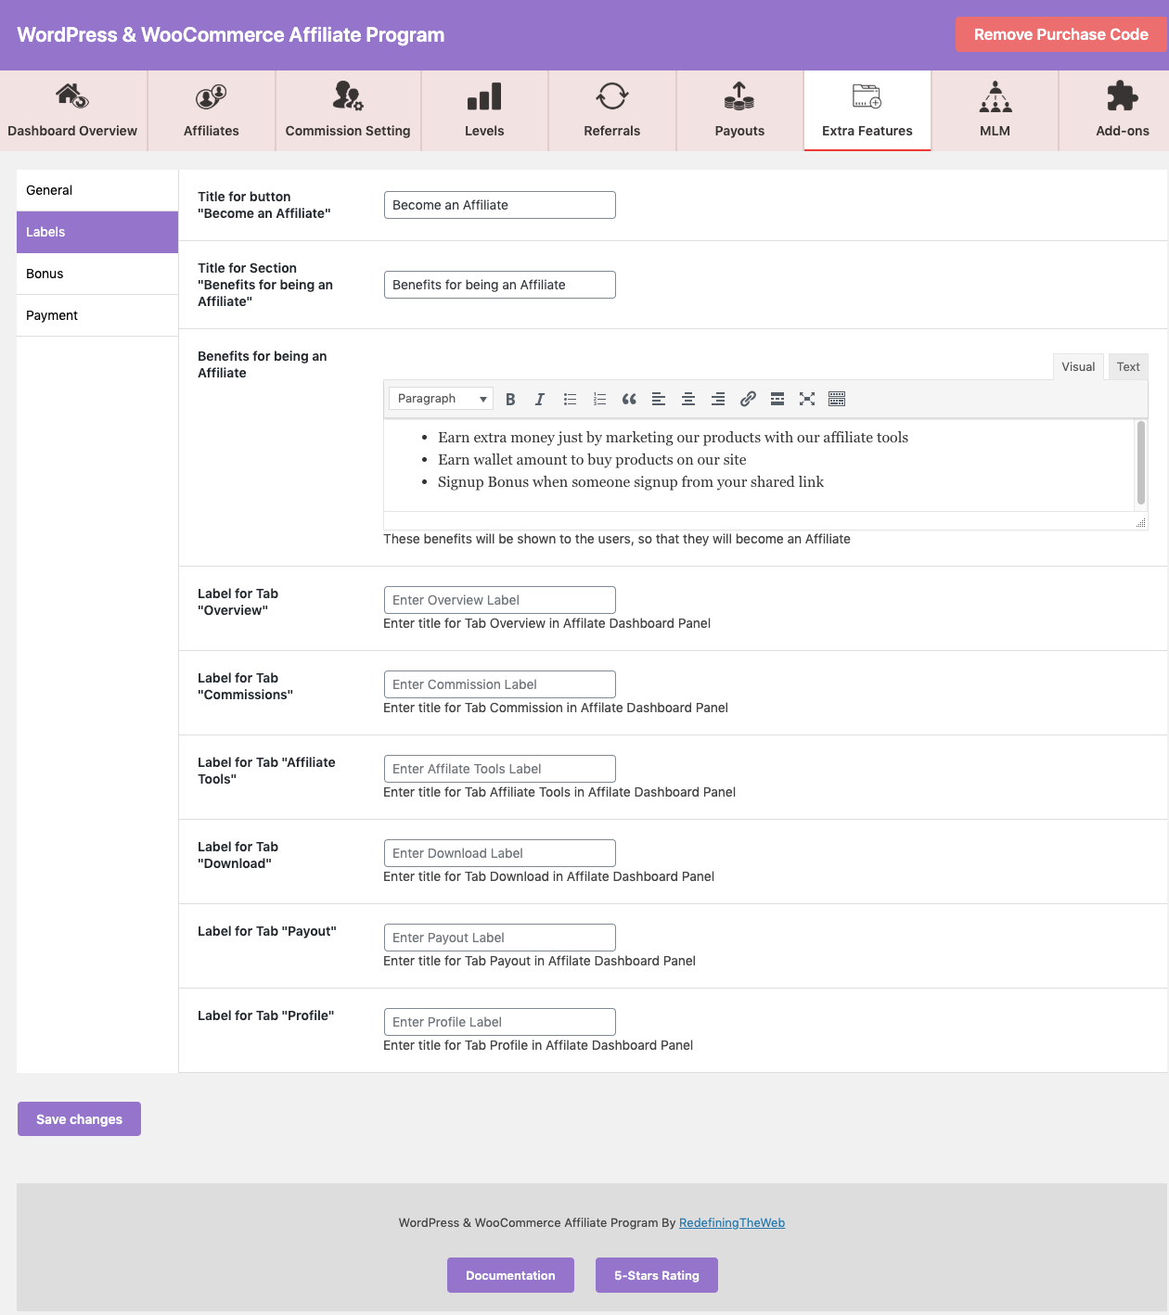This screenshot has width=1169, height=1315.
Task: Follow the RedefiningTheWeb link
Action: click(732, 1222)
